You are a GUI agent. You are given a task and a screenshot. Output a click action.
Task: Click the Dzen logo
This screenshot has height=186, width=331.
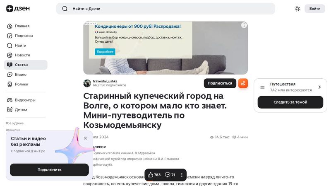click(x=18, y=9)
